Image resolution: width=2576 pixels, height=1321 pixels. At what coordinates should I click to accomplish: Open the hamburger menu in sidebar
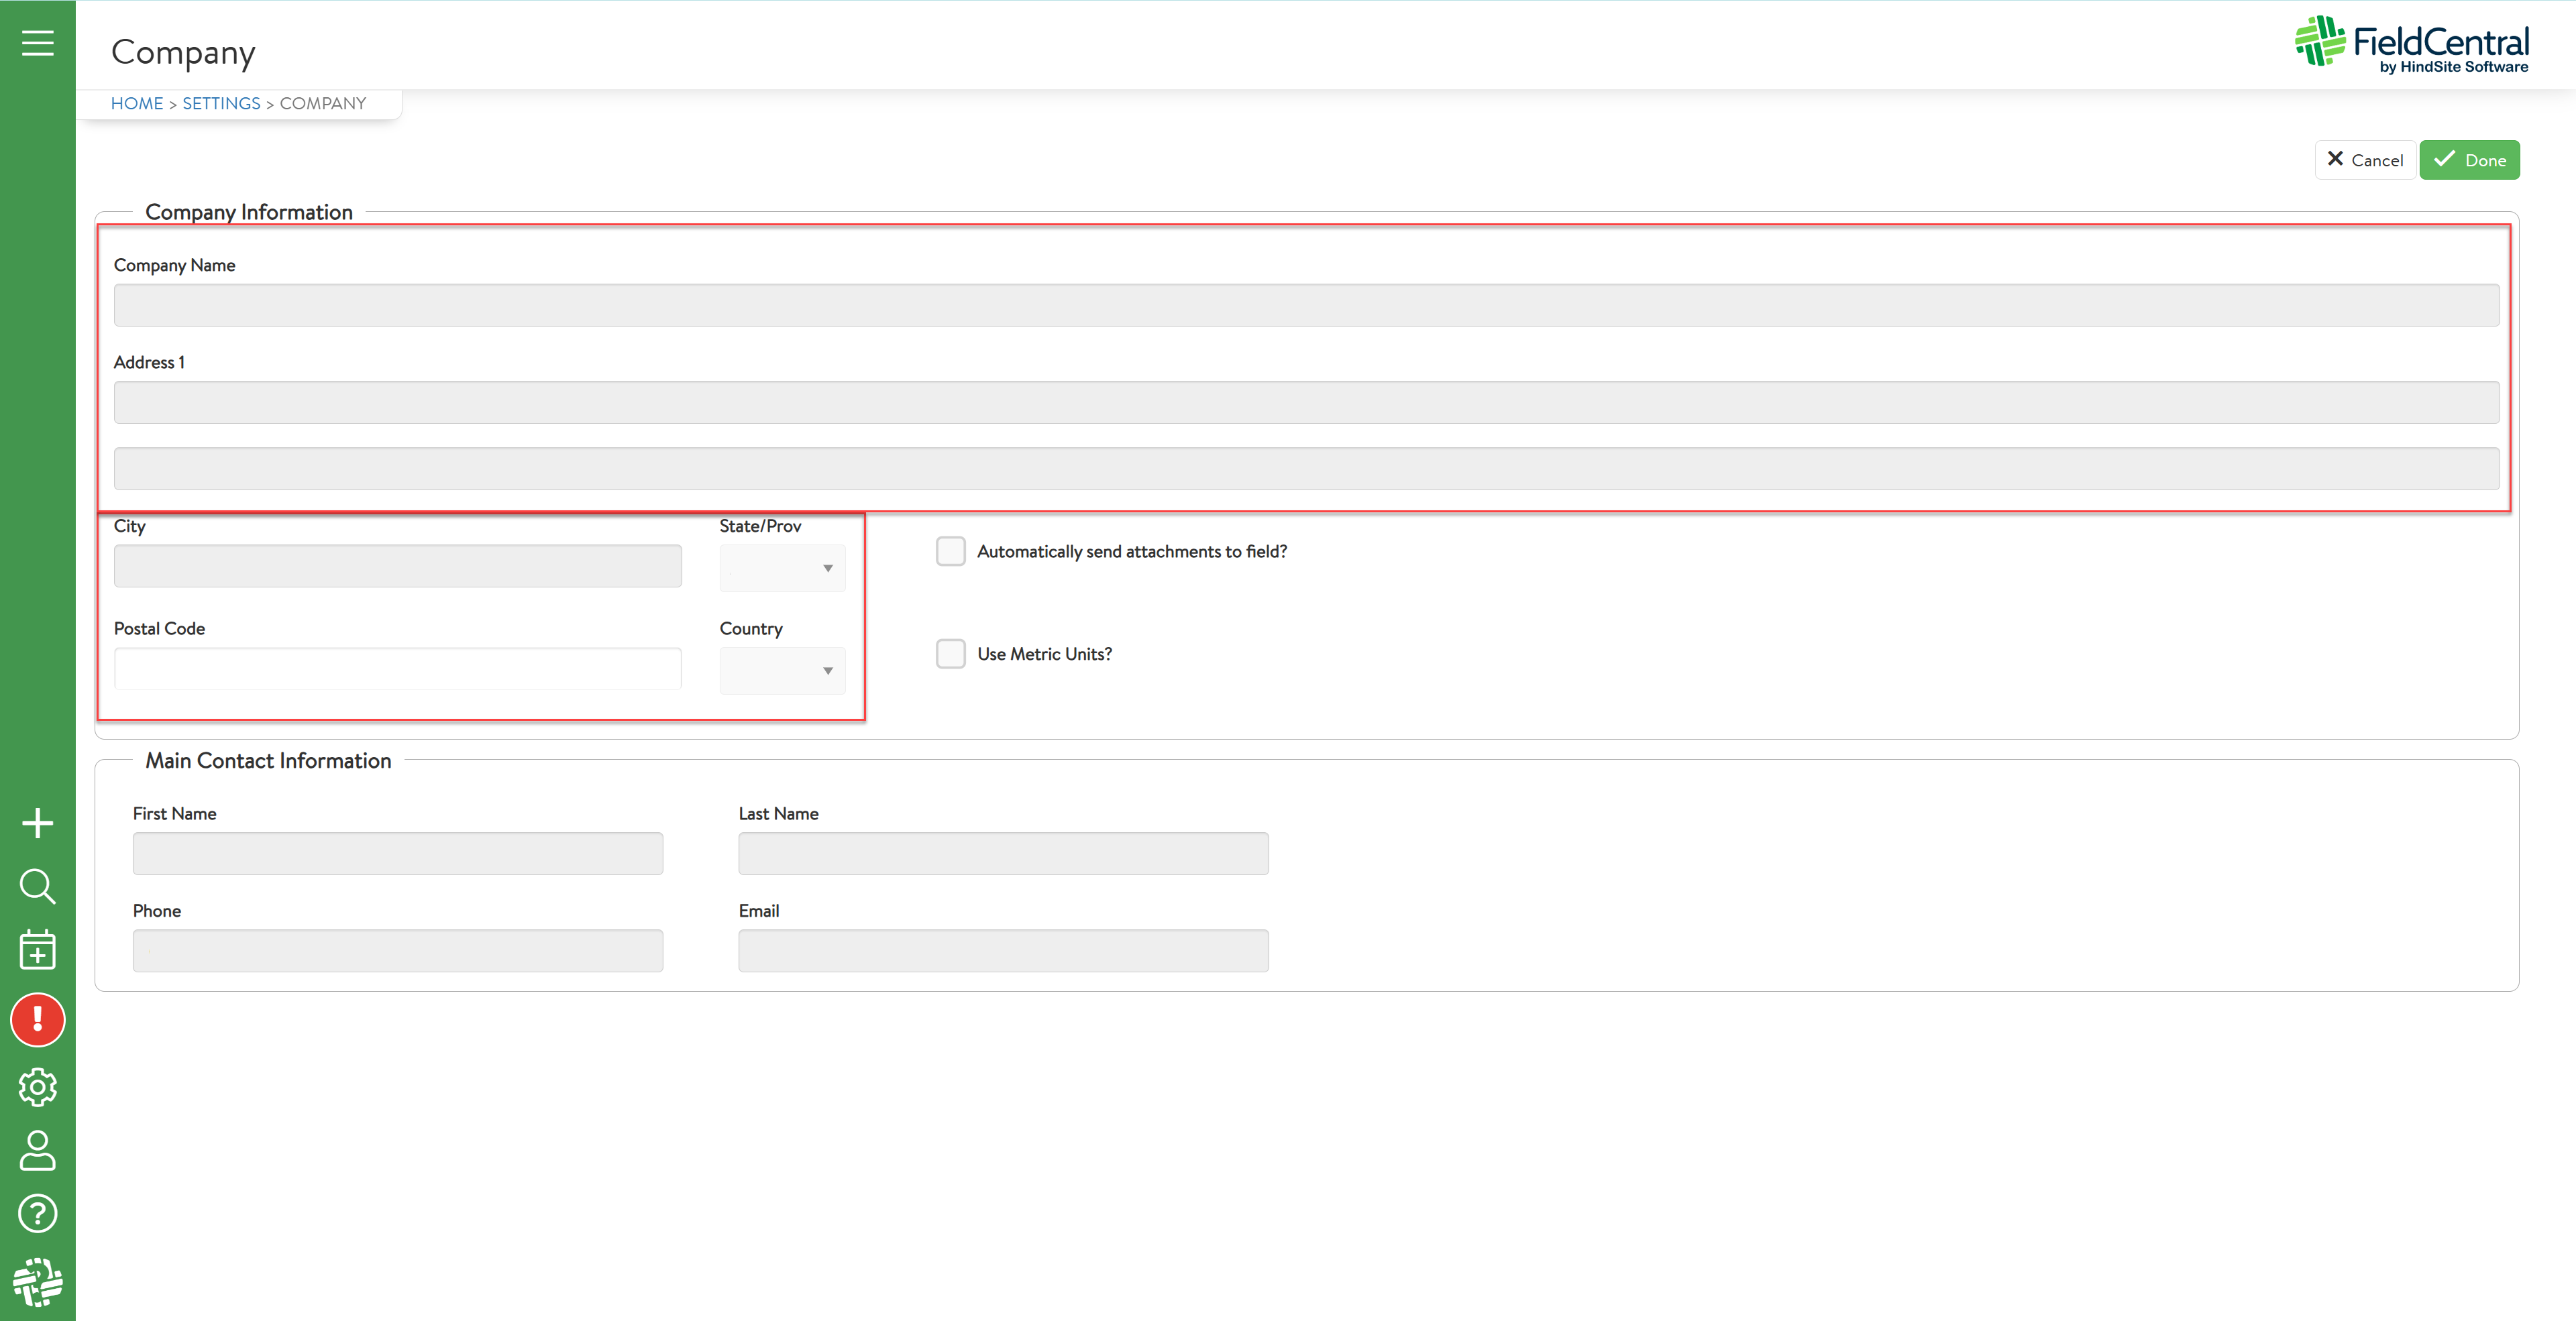[x=38, y=43]
